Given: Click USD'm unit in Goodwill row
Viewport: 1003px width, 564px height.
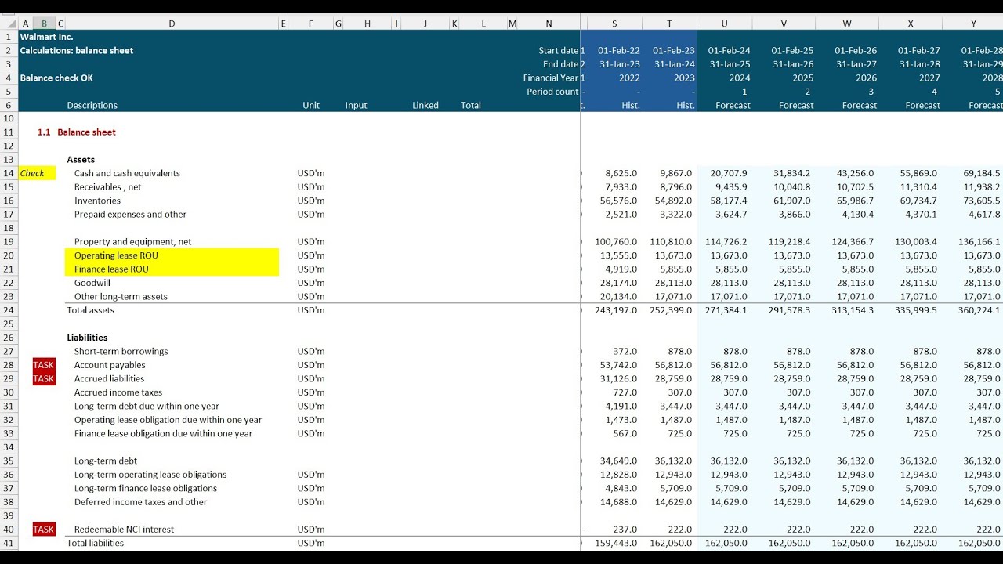Looking at the screenshot, I should tap(311, 283).
